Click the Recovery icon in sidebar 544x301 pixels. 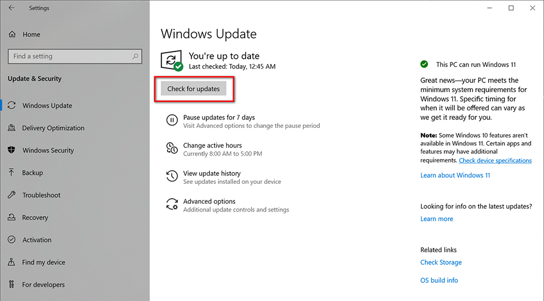point(11,217)
